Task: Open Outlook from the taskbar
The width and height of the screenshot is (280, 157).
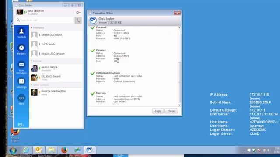Action: click(38, 150)
